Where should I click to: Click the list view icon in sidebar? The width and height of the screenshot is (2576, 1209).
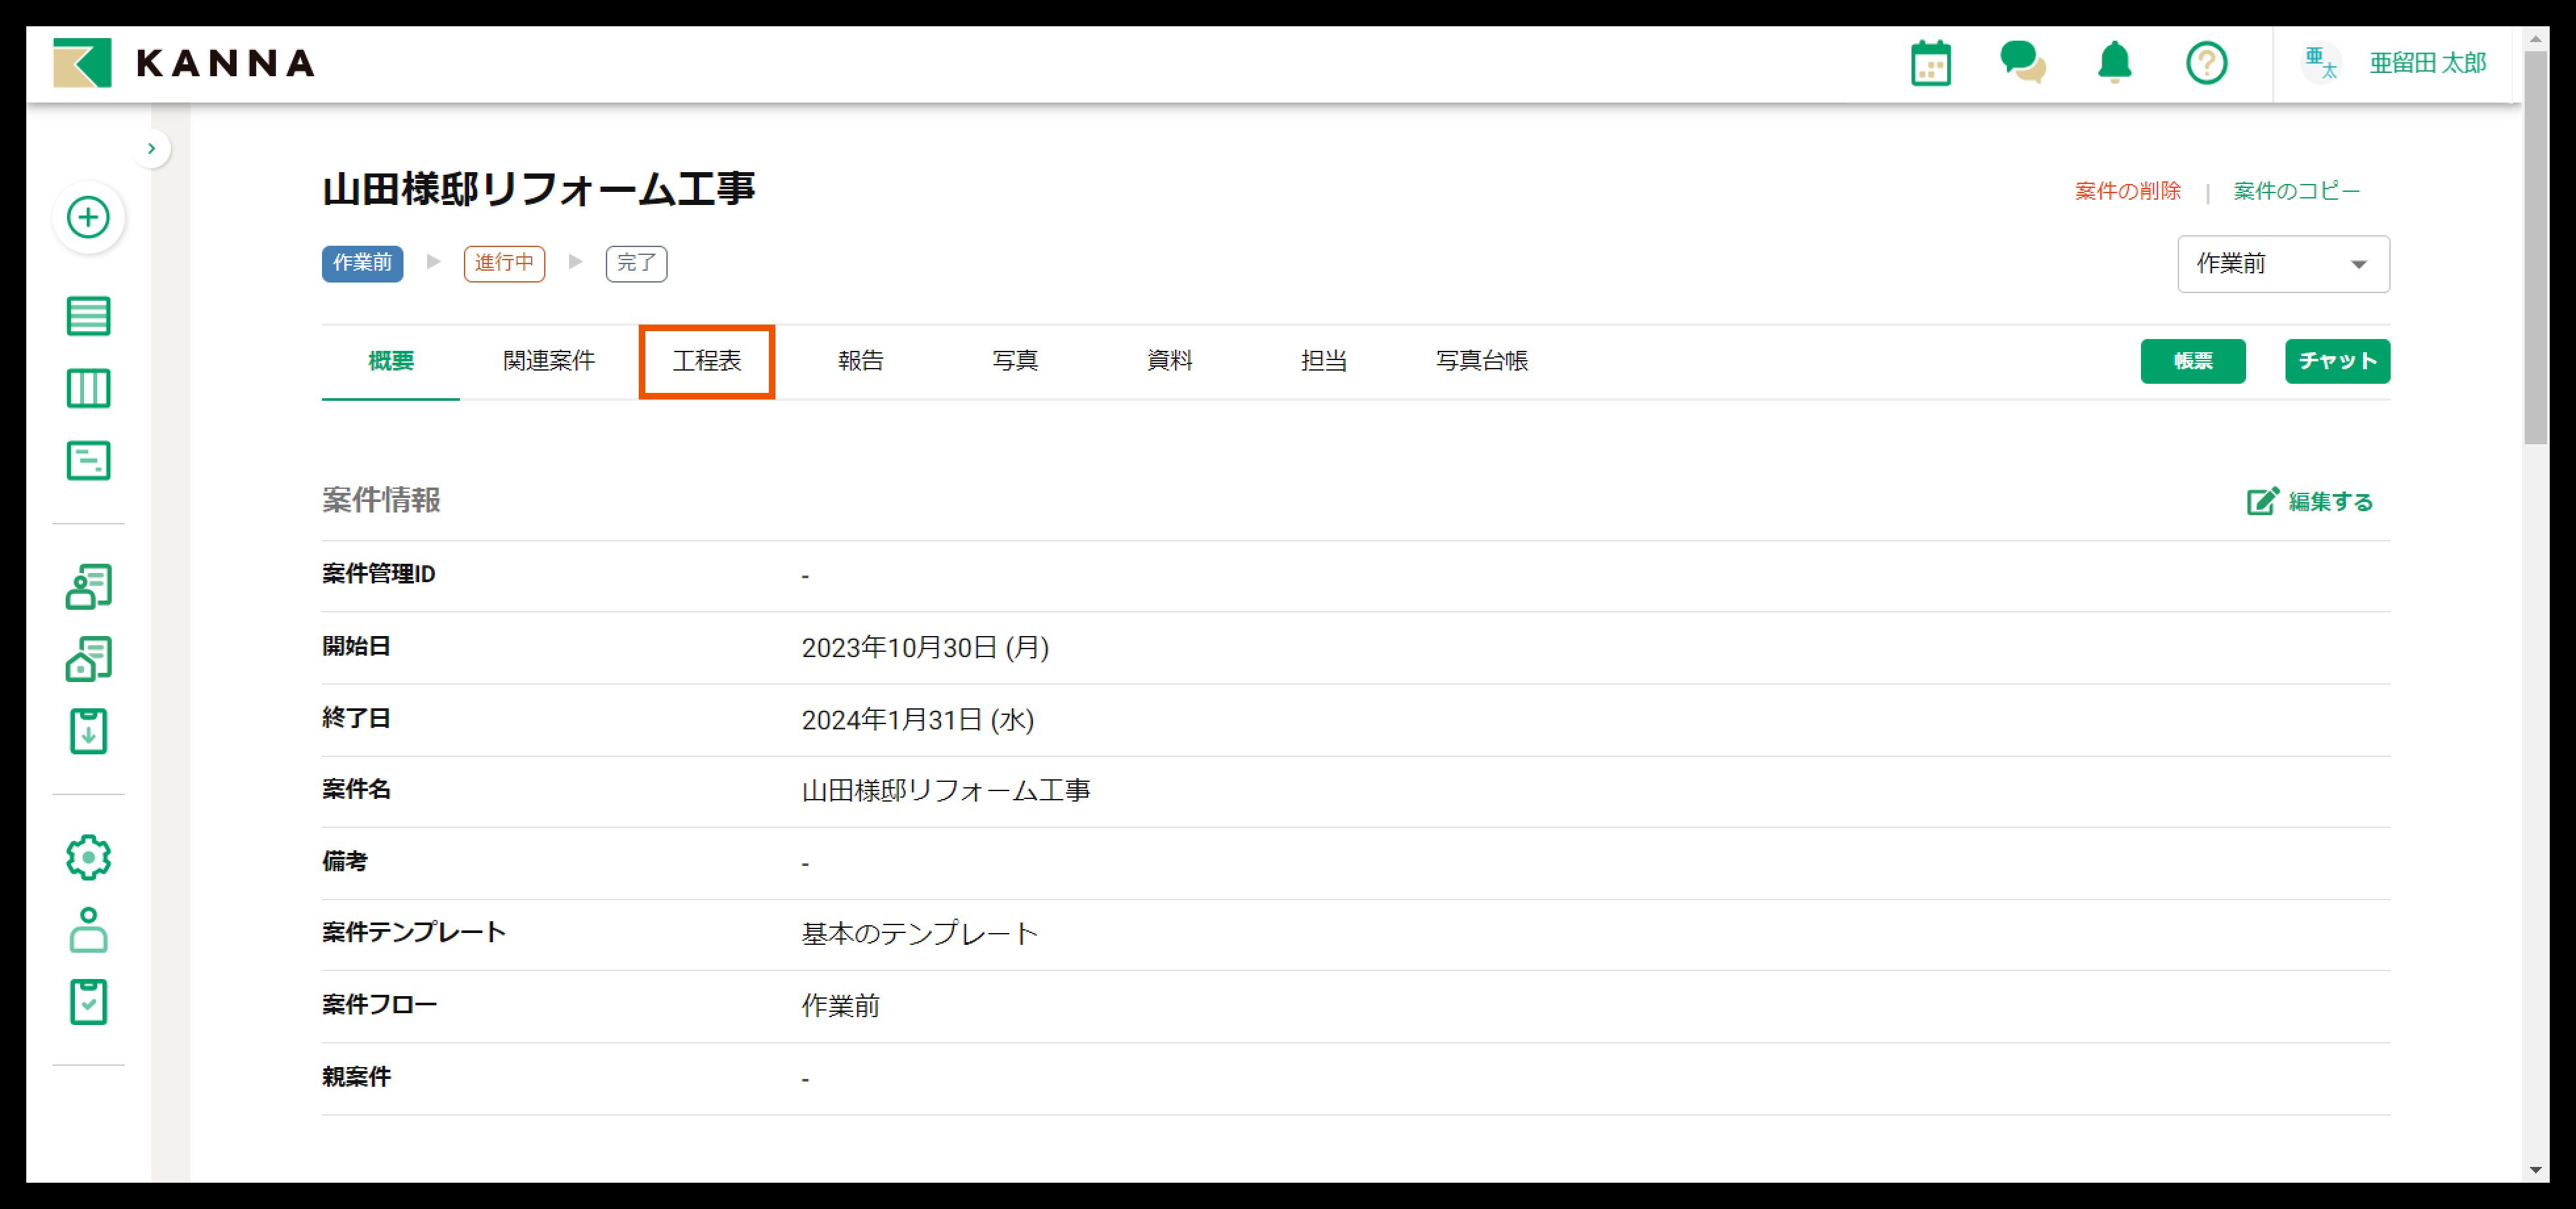click(x=88, y=316)
